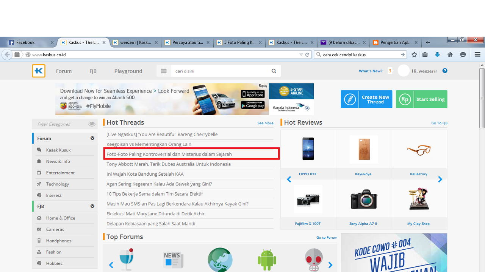Open the Firefox hamburger menu
This screenshot has width=485, height=272.
click(477, 54)
